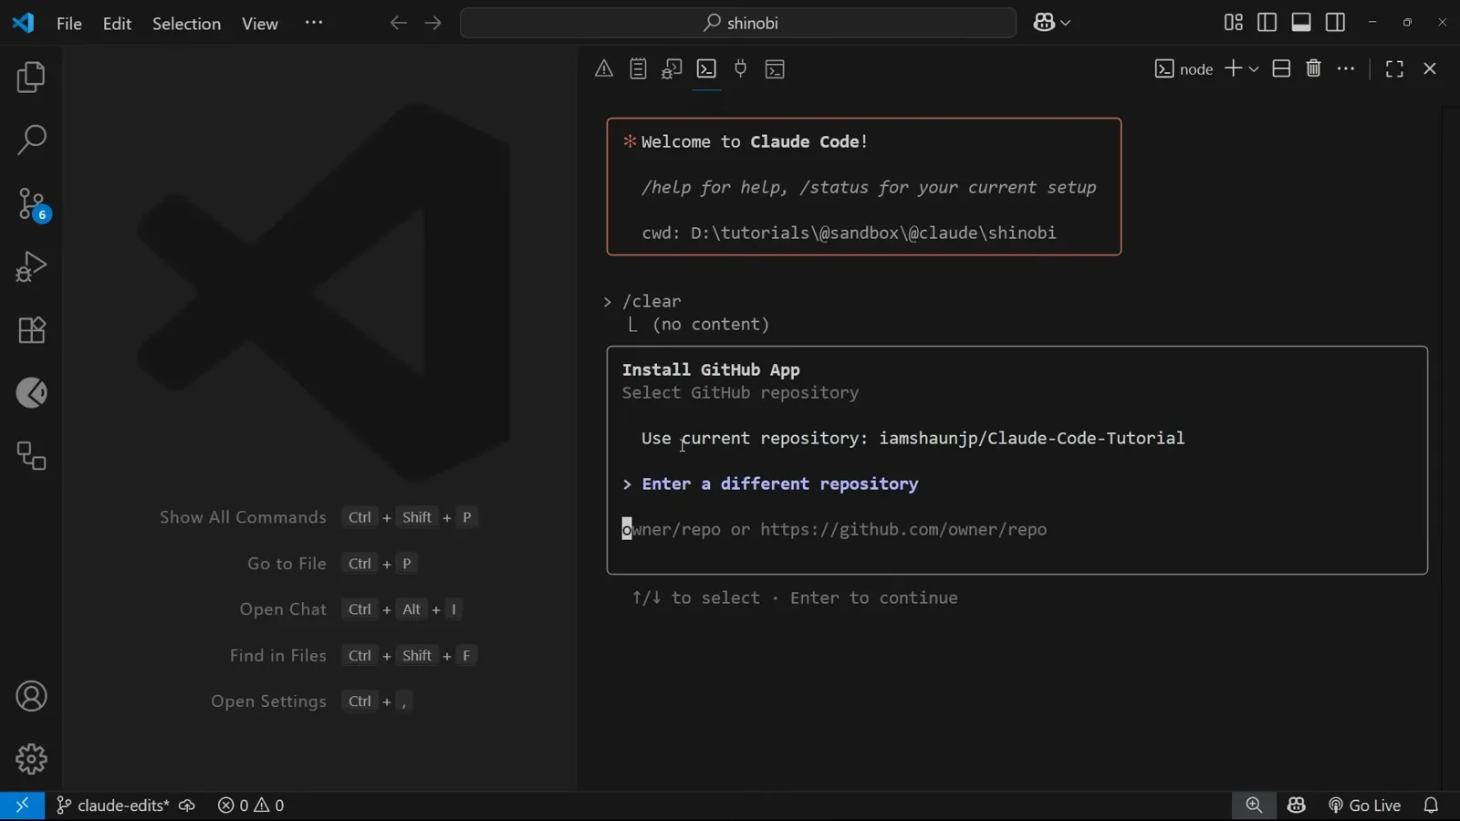Click the Open Chat shortcut hint

click(x=351, y=609)
